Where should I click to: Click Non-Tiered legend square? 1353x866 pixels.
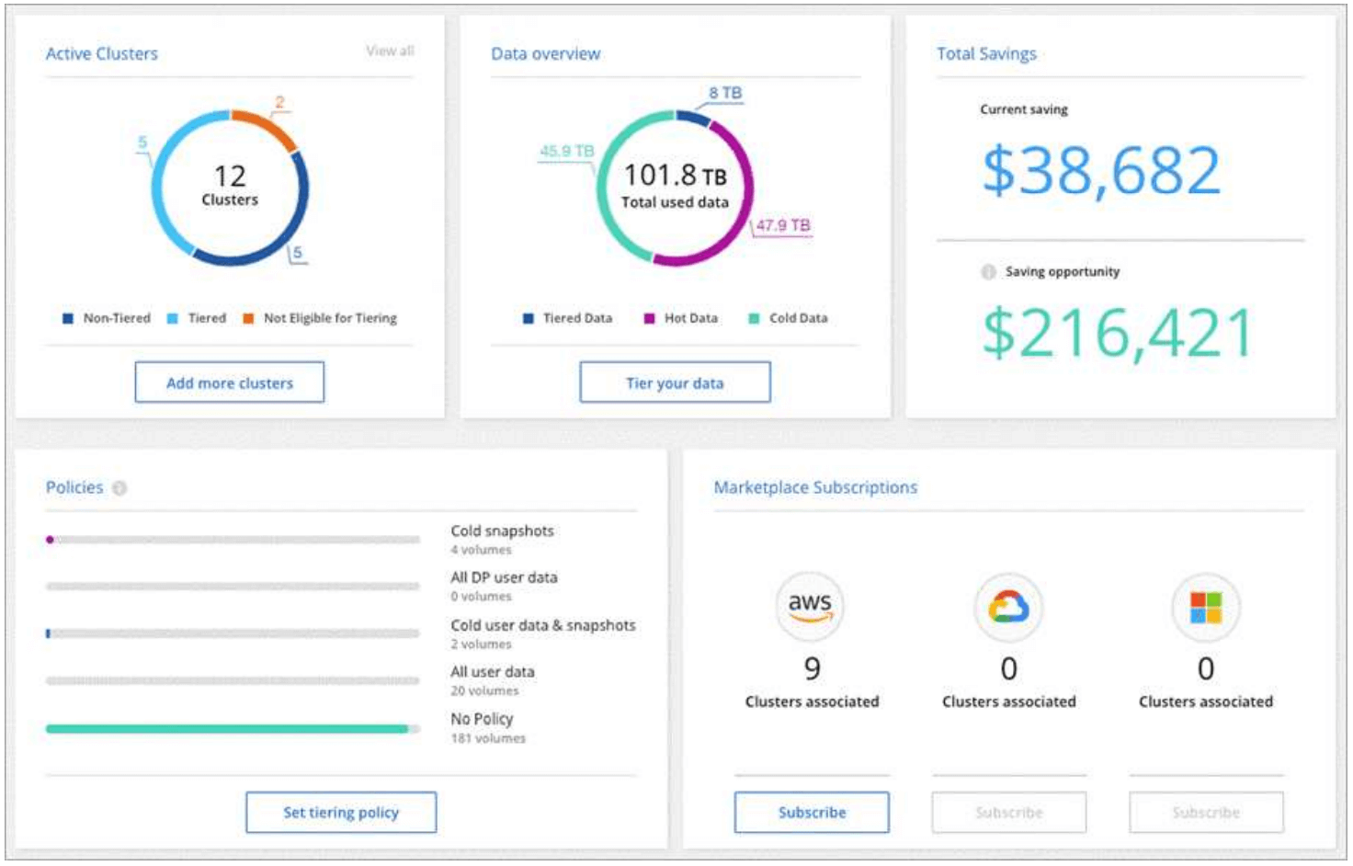(x=67, y=318)
